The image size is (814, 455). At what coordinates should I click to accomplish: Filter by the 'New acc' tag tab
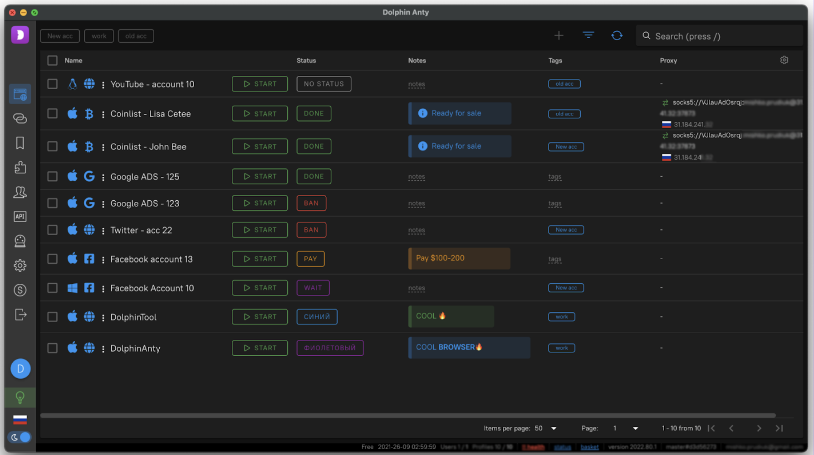click(x=60, y=36)
